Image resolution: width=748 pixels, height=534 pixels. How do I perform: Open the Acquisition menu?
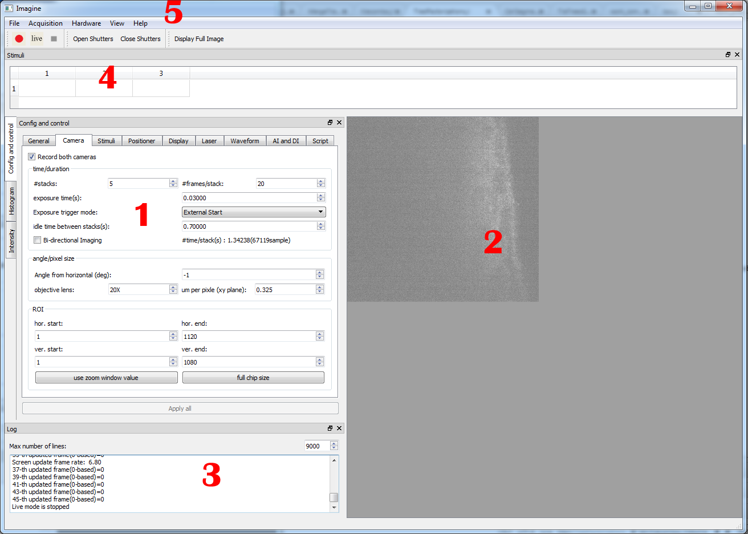tap(46, 23)
